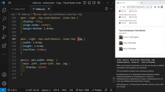Share this page icon in address bar
This screenshot has height=92, width=165.
pos(148,7)
